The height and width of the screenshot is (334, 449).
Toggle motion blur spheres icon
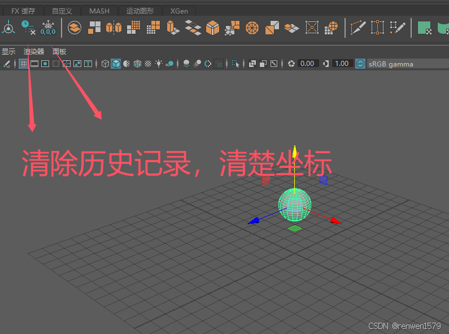tap(197, 64)
